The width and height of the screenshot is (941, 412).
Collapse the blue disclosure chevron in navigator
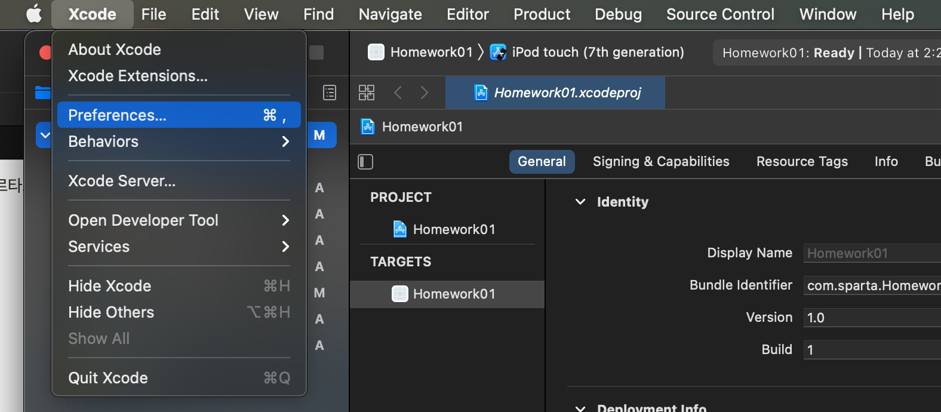[45, 135]
